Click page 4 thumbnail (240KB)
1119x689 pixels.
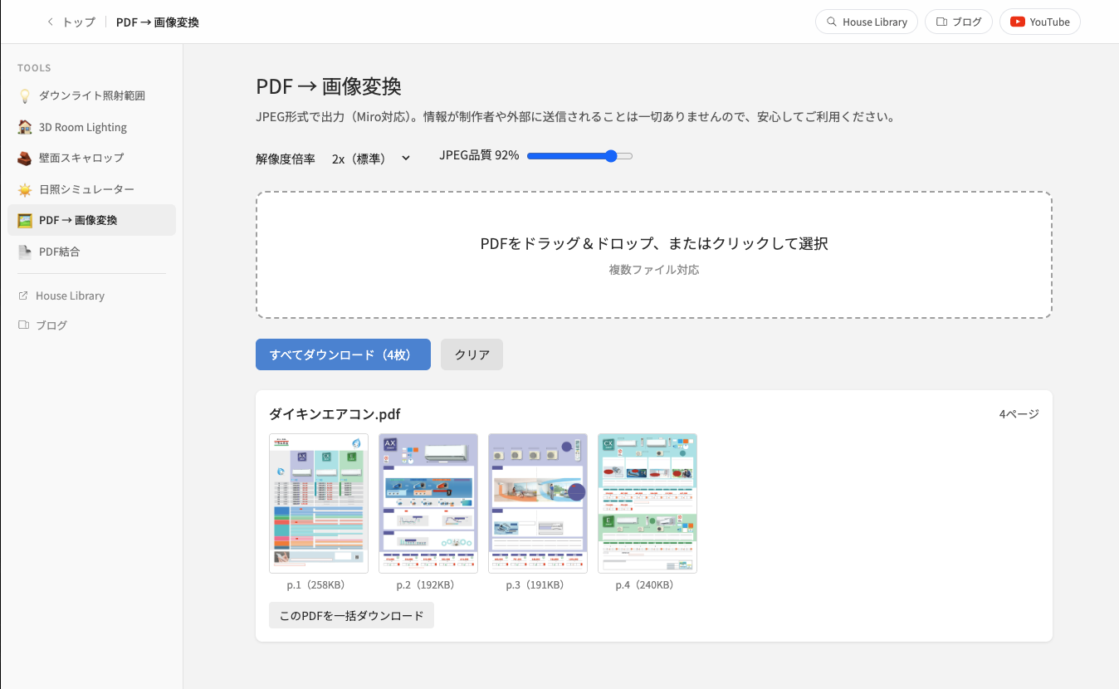pos(647,503)
